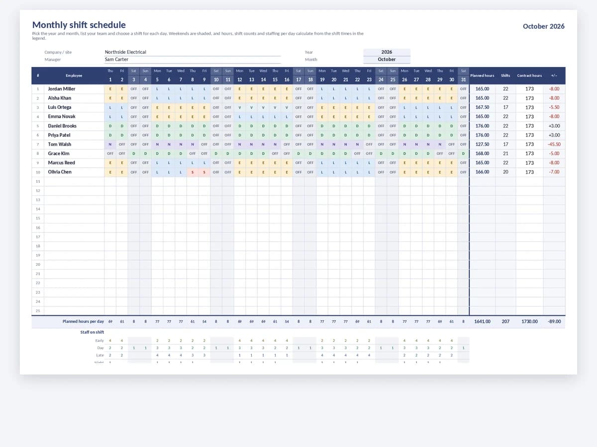Select Olivia Chen's balance of -7.00
Screen dimensions: 597x447
[554, 172]
